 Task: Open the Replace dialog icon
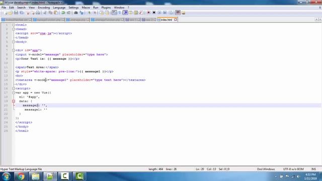pos(82,13)
